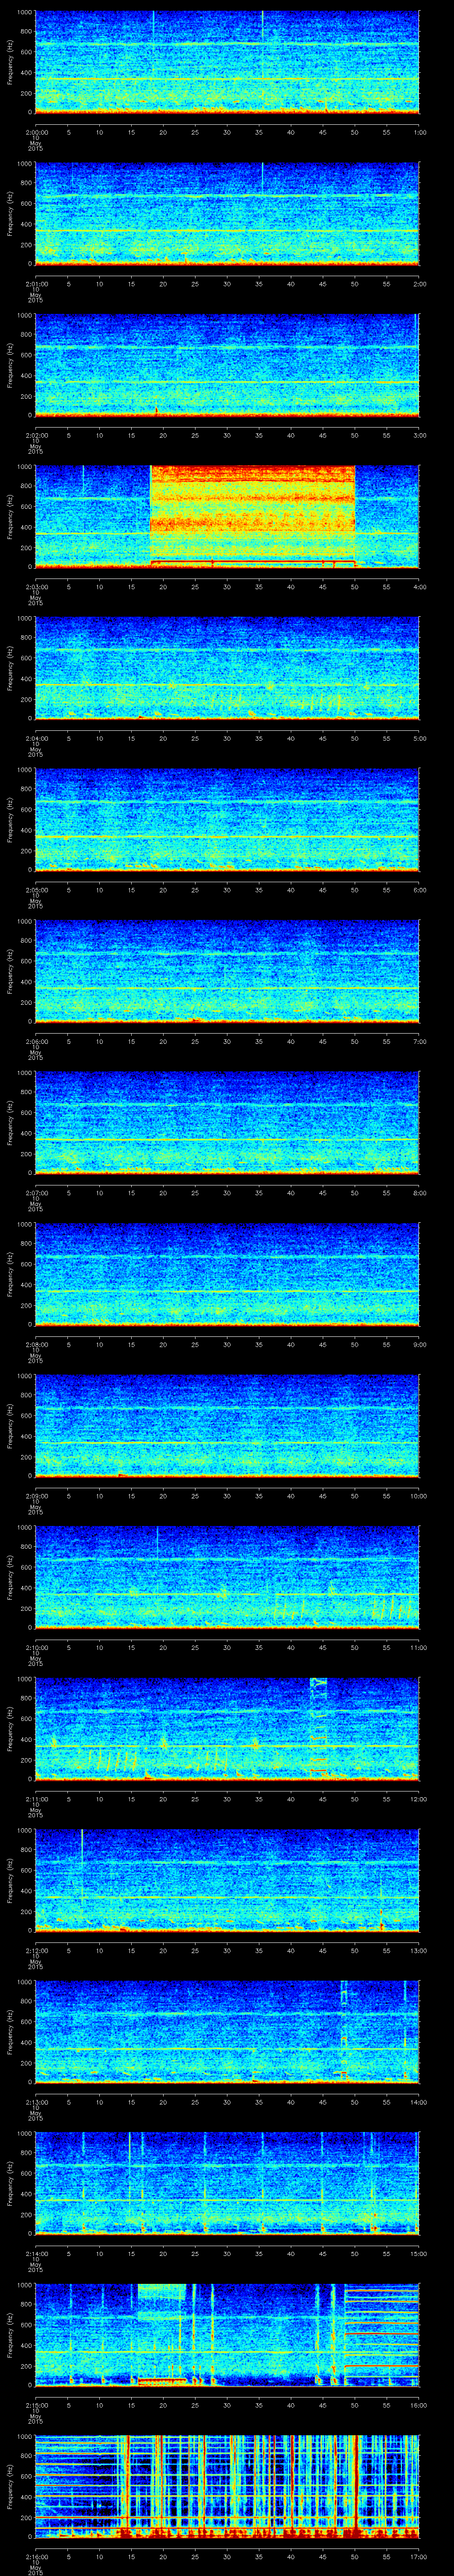Click the "12:00" end time label
Screen dimensions: 454x2576
(x=419, y=1799)
